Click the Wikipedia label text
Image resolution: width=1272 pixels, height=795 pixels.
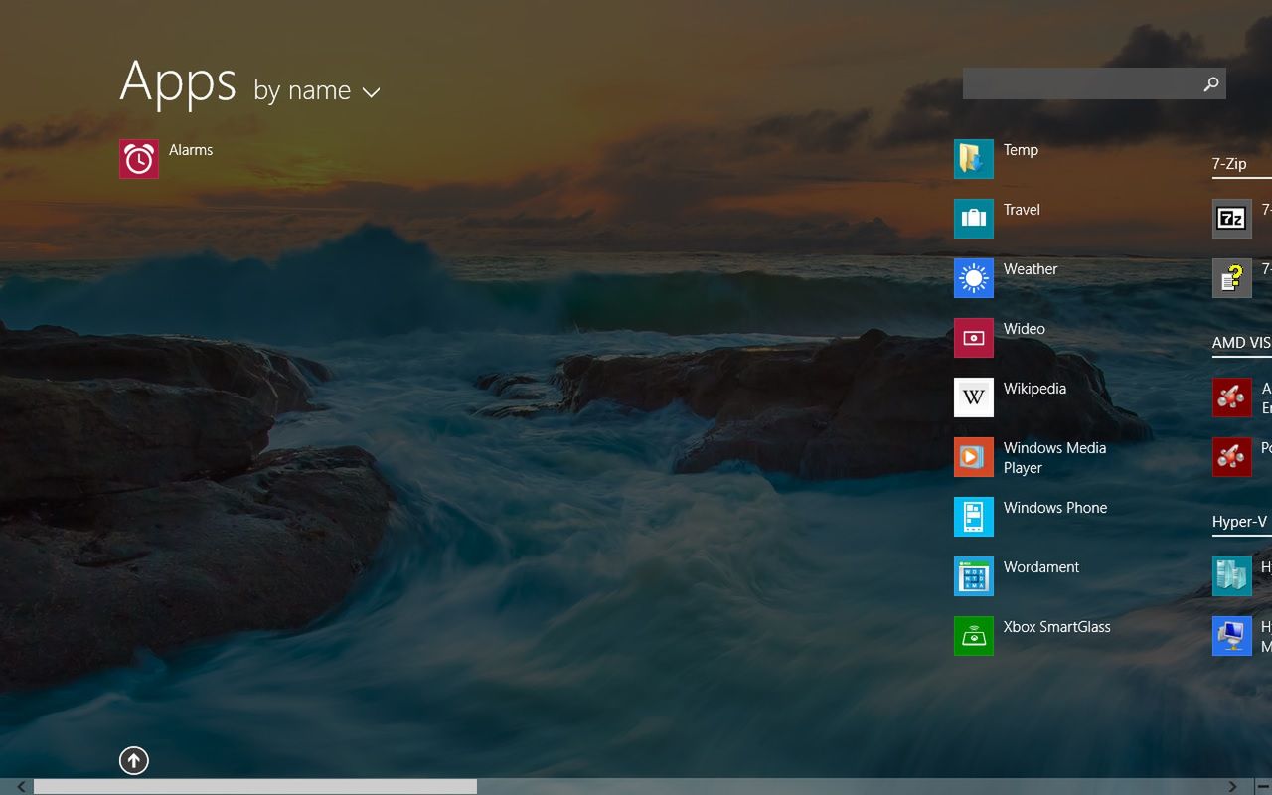click(x=1034, y=389)
